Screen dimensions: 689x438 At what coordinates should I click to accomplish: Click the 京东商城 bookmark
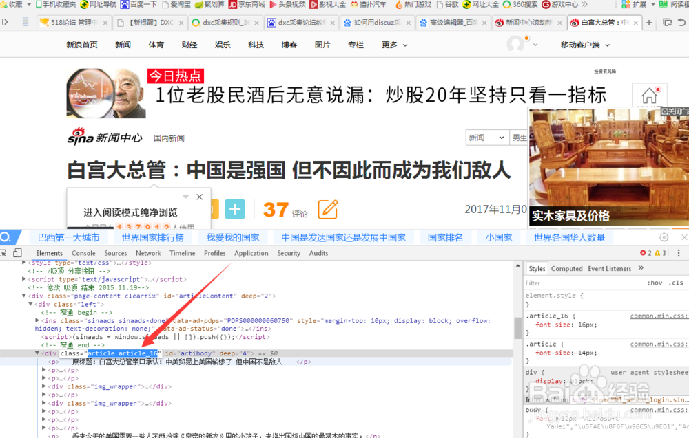247,4
